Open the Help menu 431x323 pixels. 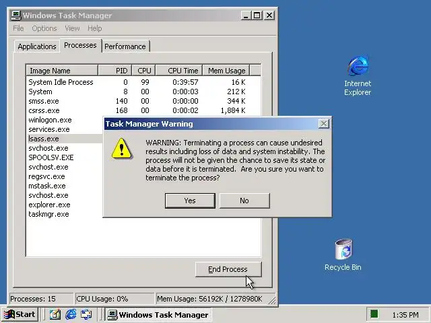(x=94, y=28)
